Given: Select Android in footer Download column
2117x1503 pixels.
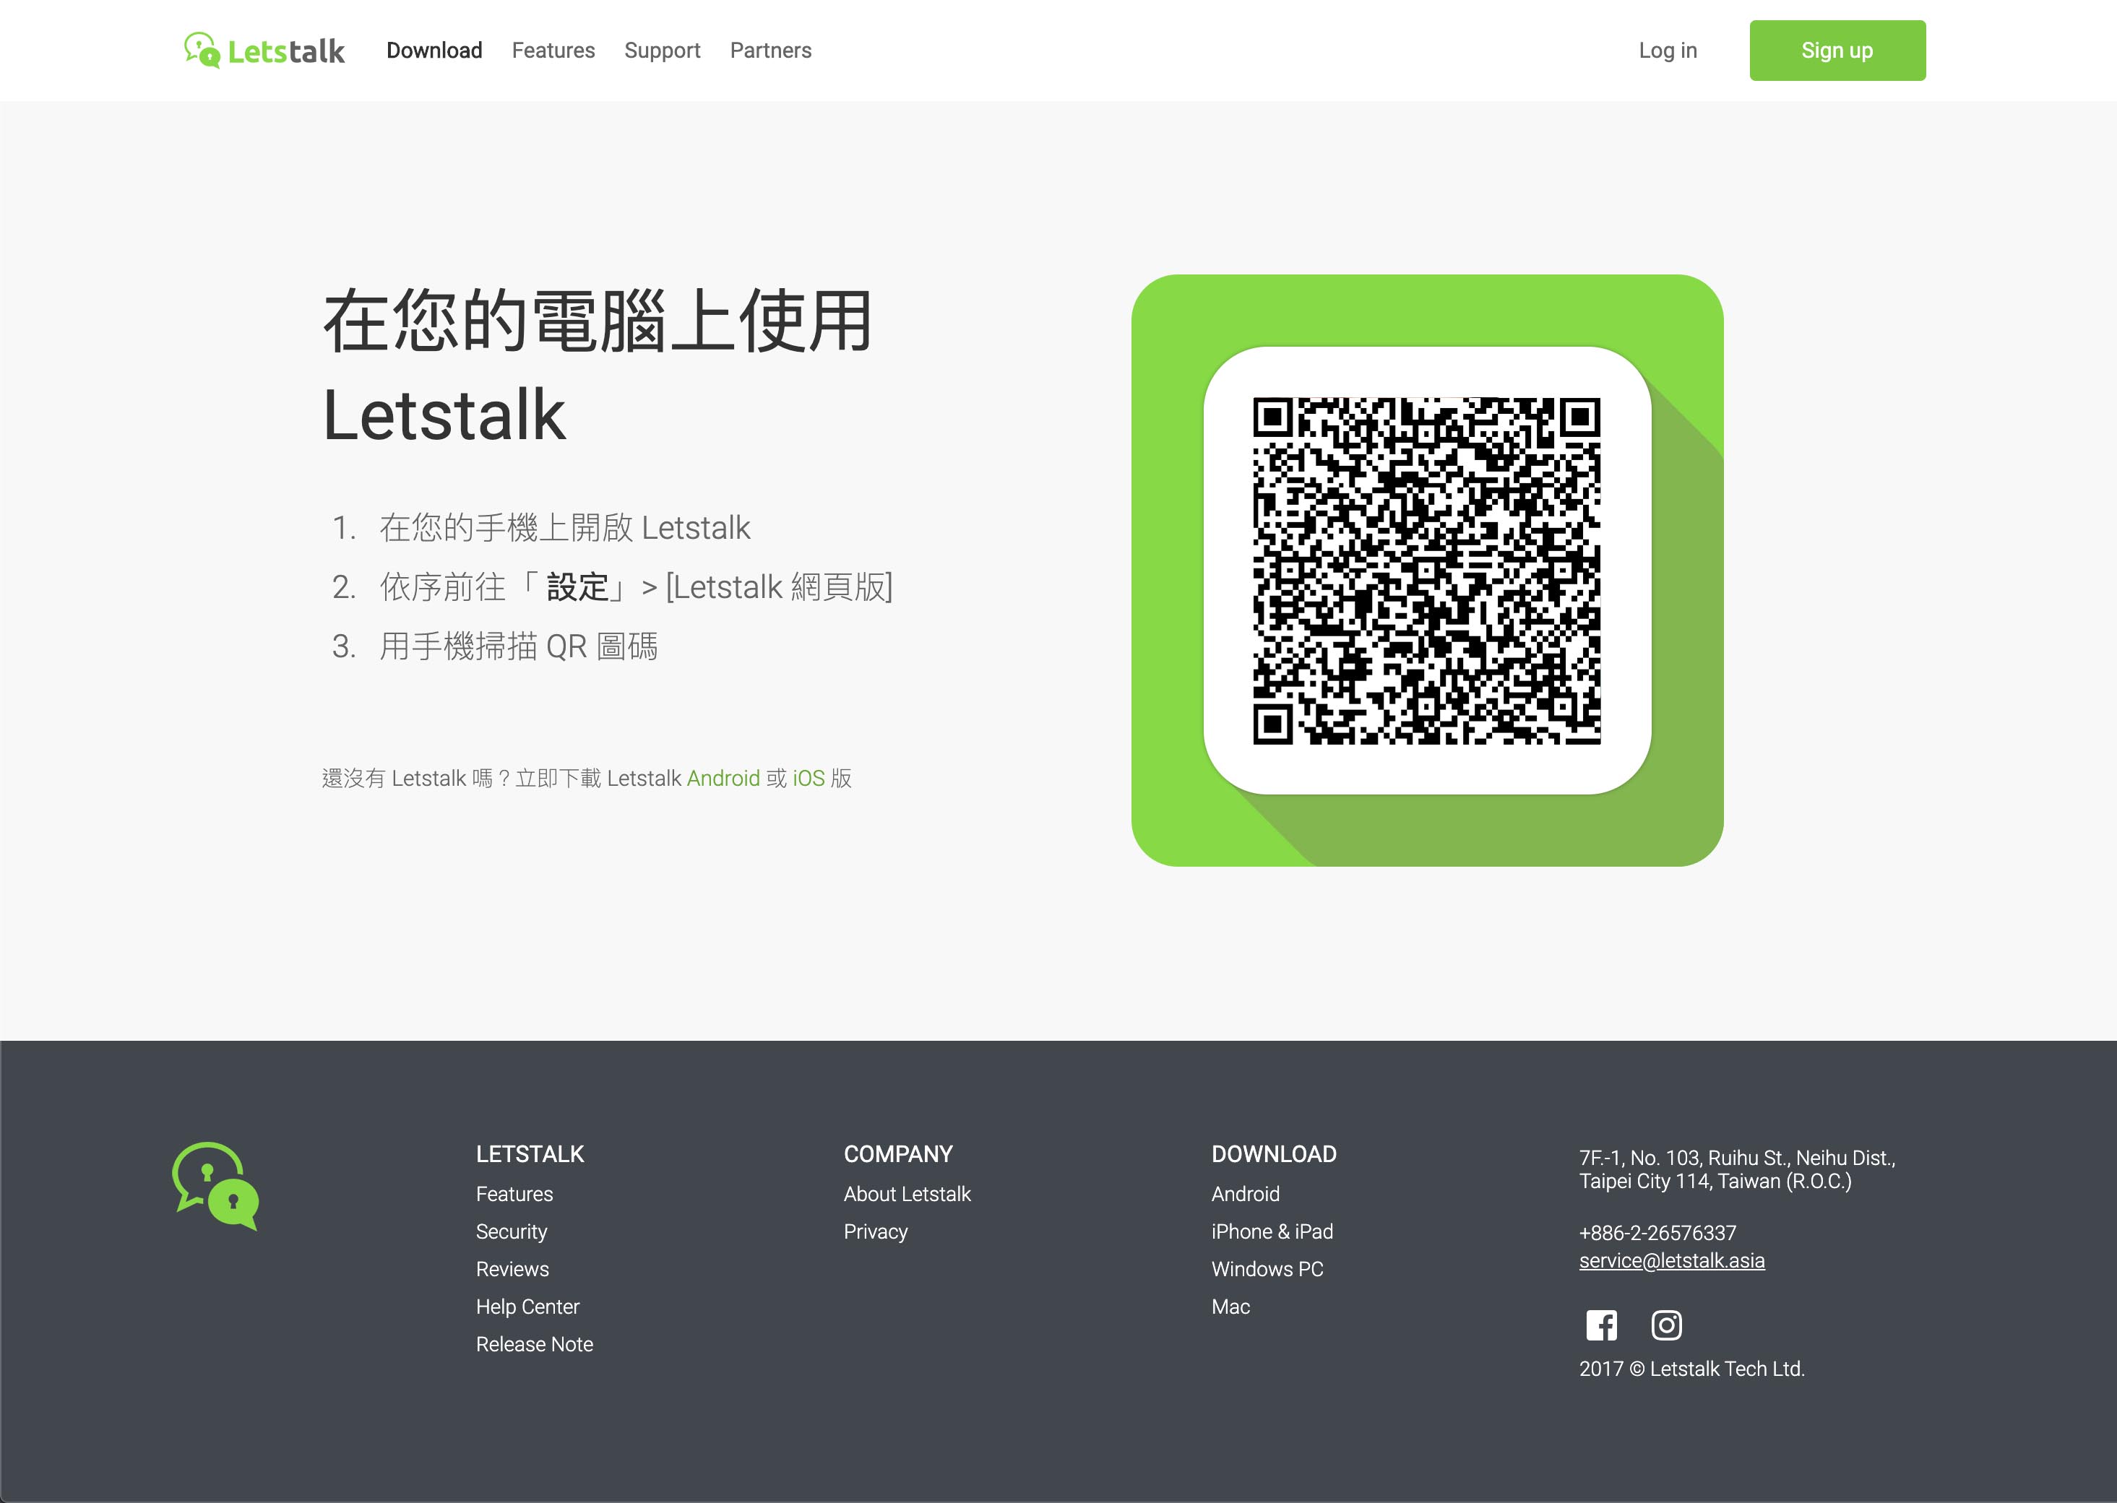Looking at the screenshot, I should pyautogui.click(x=1245, y=1194).
